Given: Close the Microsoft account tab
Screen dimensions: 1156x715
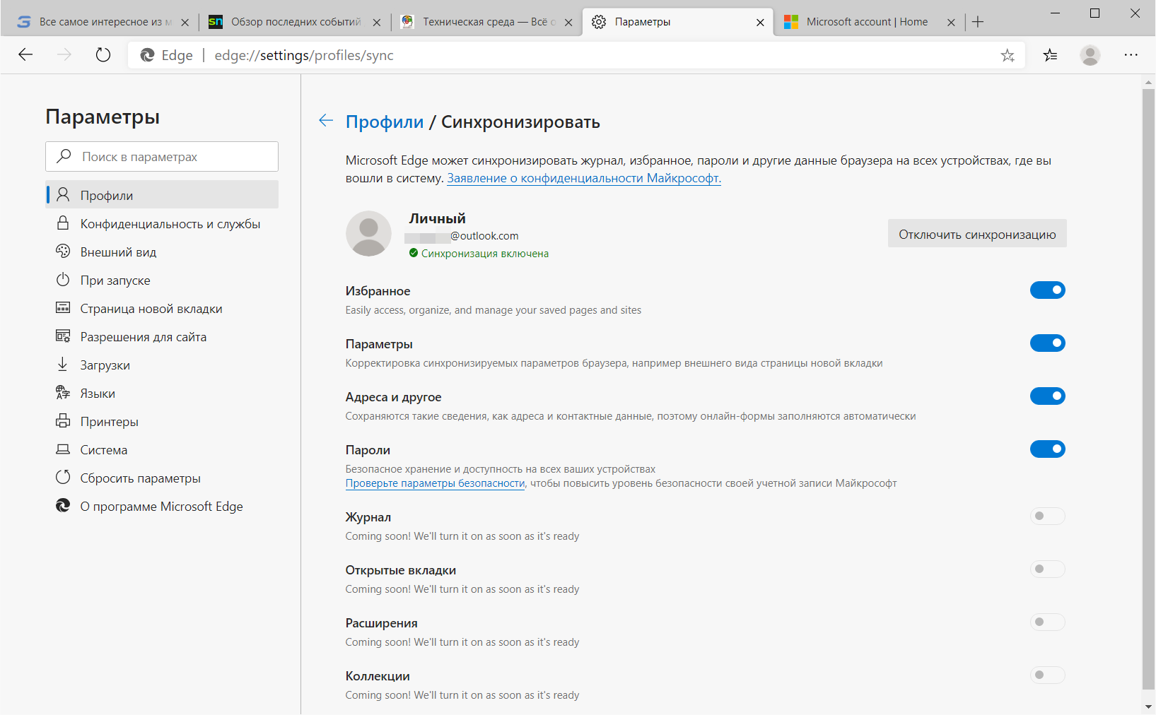Looking at the screenshot, I should [x=951, y=22].
